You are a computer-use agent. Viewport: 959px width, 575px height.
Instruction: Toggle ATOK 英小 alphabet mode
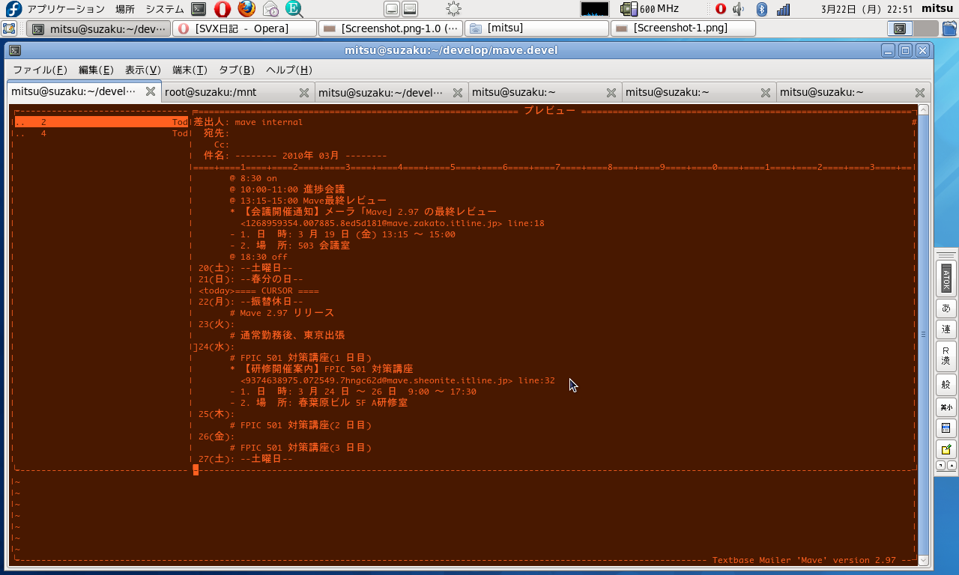[946, 407]
